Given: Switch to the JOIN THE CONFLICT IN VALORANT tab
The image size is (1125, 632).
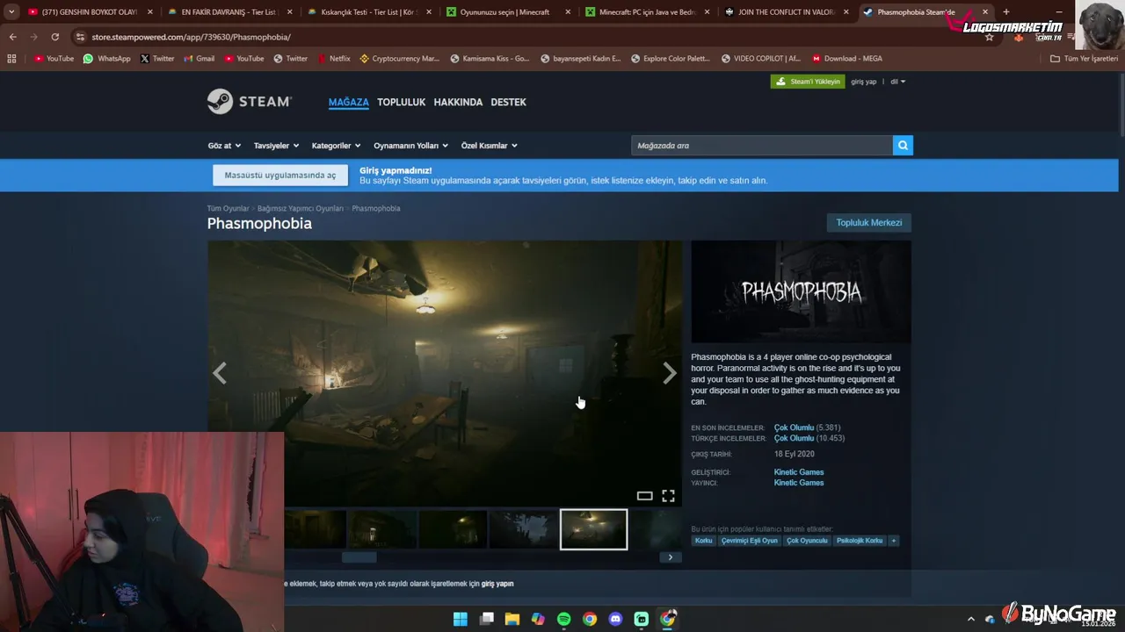Looking at the screenshot, I should point(787,12).
